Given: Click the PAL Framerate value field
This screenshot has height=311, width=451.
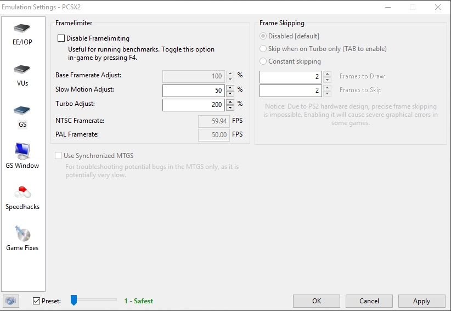Looking at the screenshot, I should 214,135.
